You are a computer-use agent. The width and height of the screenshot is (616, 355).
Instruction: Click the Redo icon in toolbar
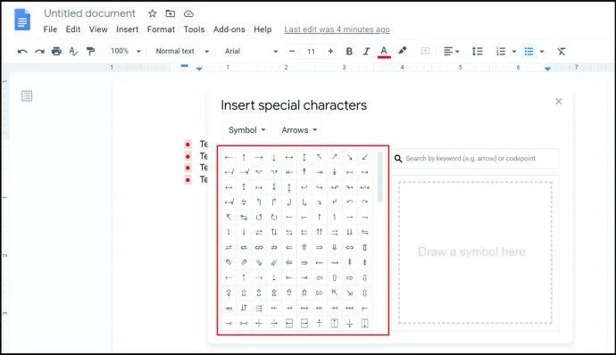tap(39, 52)
